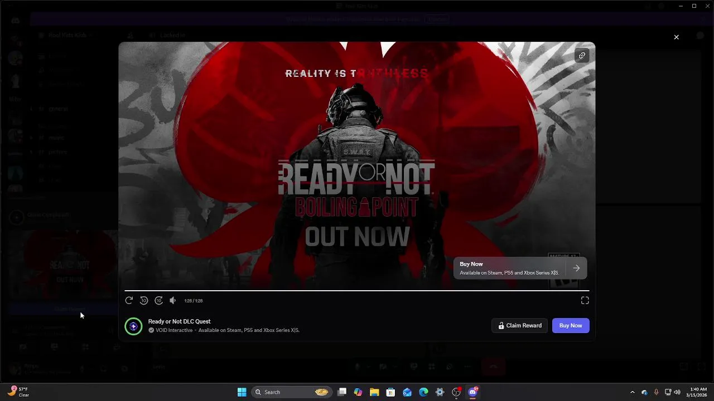Image resolution: width=714 pixels, height=401 pixels.
Task: Open the Windows Start menu
Action: click(242, 392)
